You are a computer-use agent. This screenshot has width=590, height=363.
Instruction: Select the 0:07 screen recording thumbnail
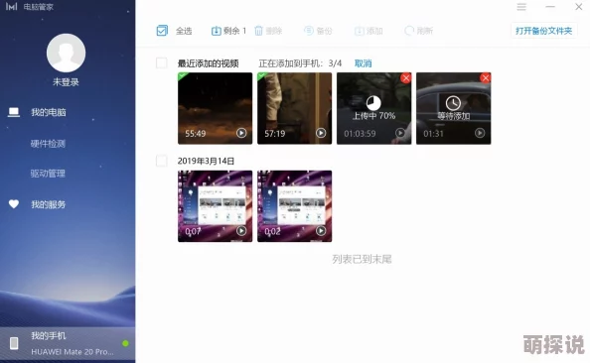(x=216, y=206)
